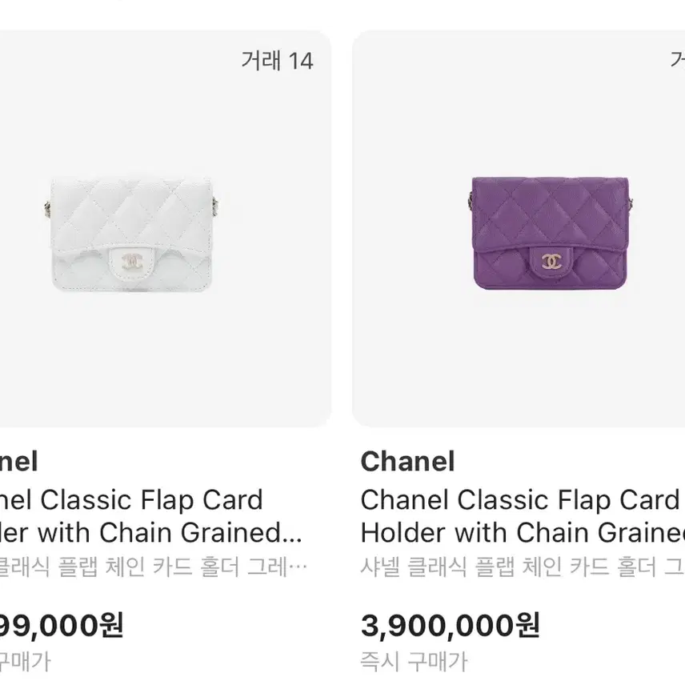Open the white Classic Flap Card Holder title

[x=150, y=516]
